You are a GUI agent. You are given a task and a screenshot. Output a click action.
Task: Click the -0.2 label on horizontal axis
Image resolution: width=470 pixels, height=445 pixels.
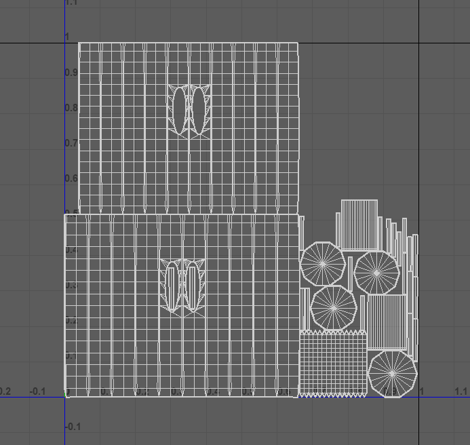point(4,391)
